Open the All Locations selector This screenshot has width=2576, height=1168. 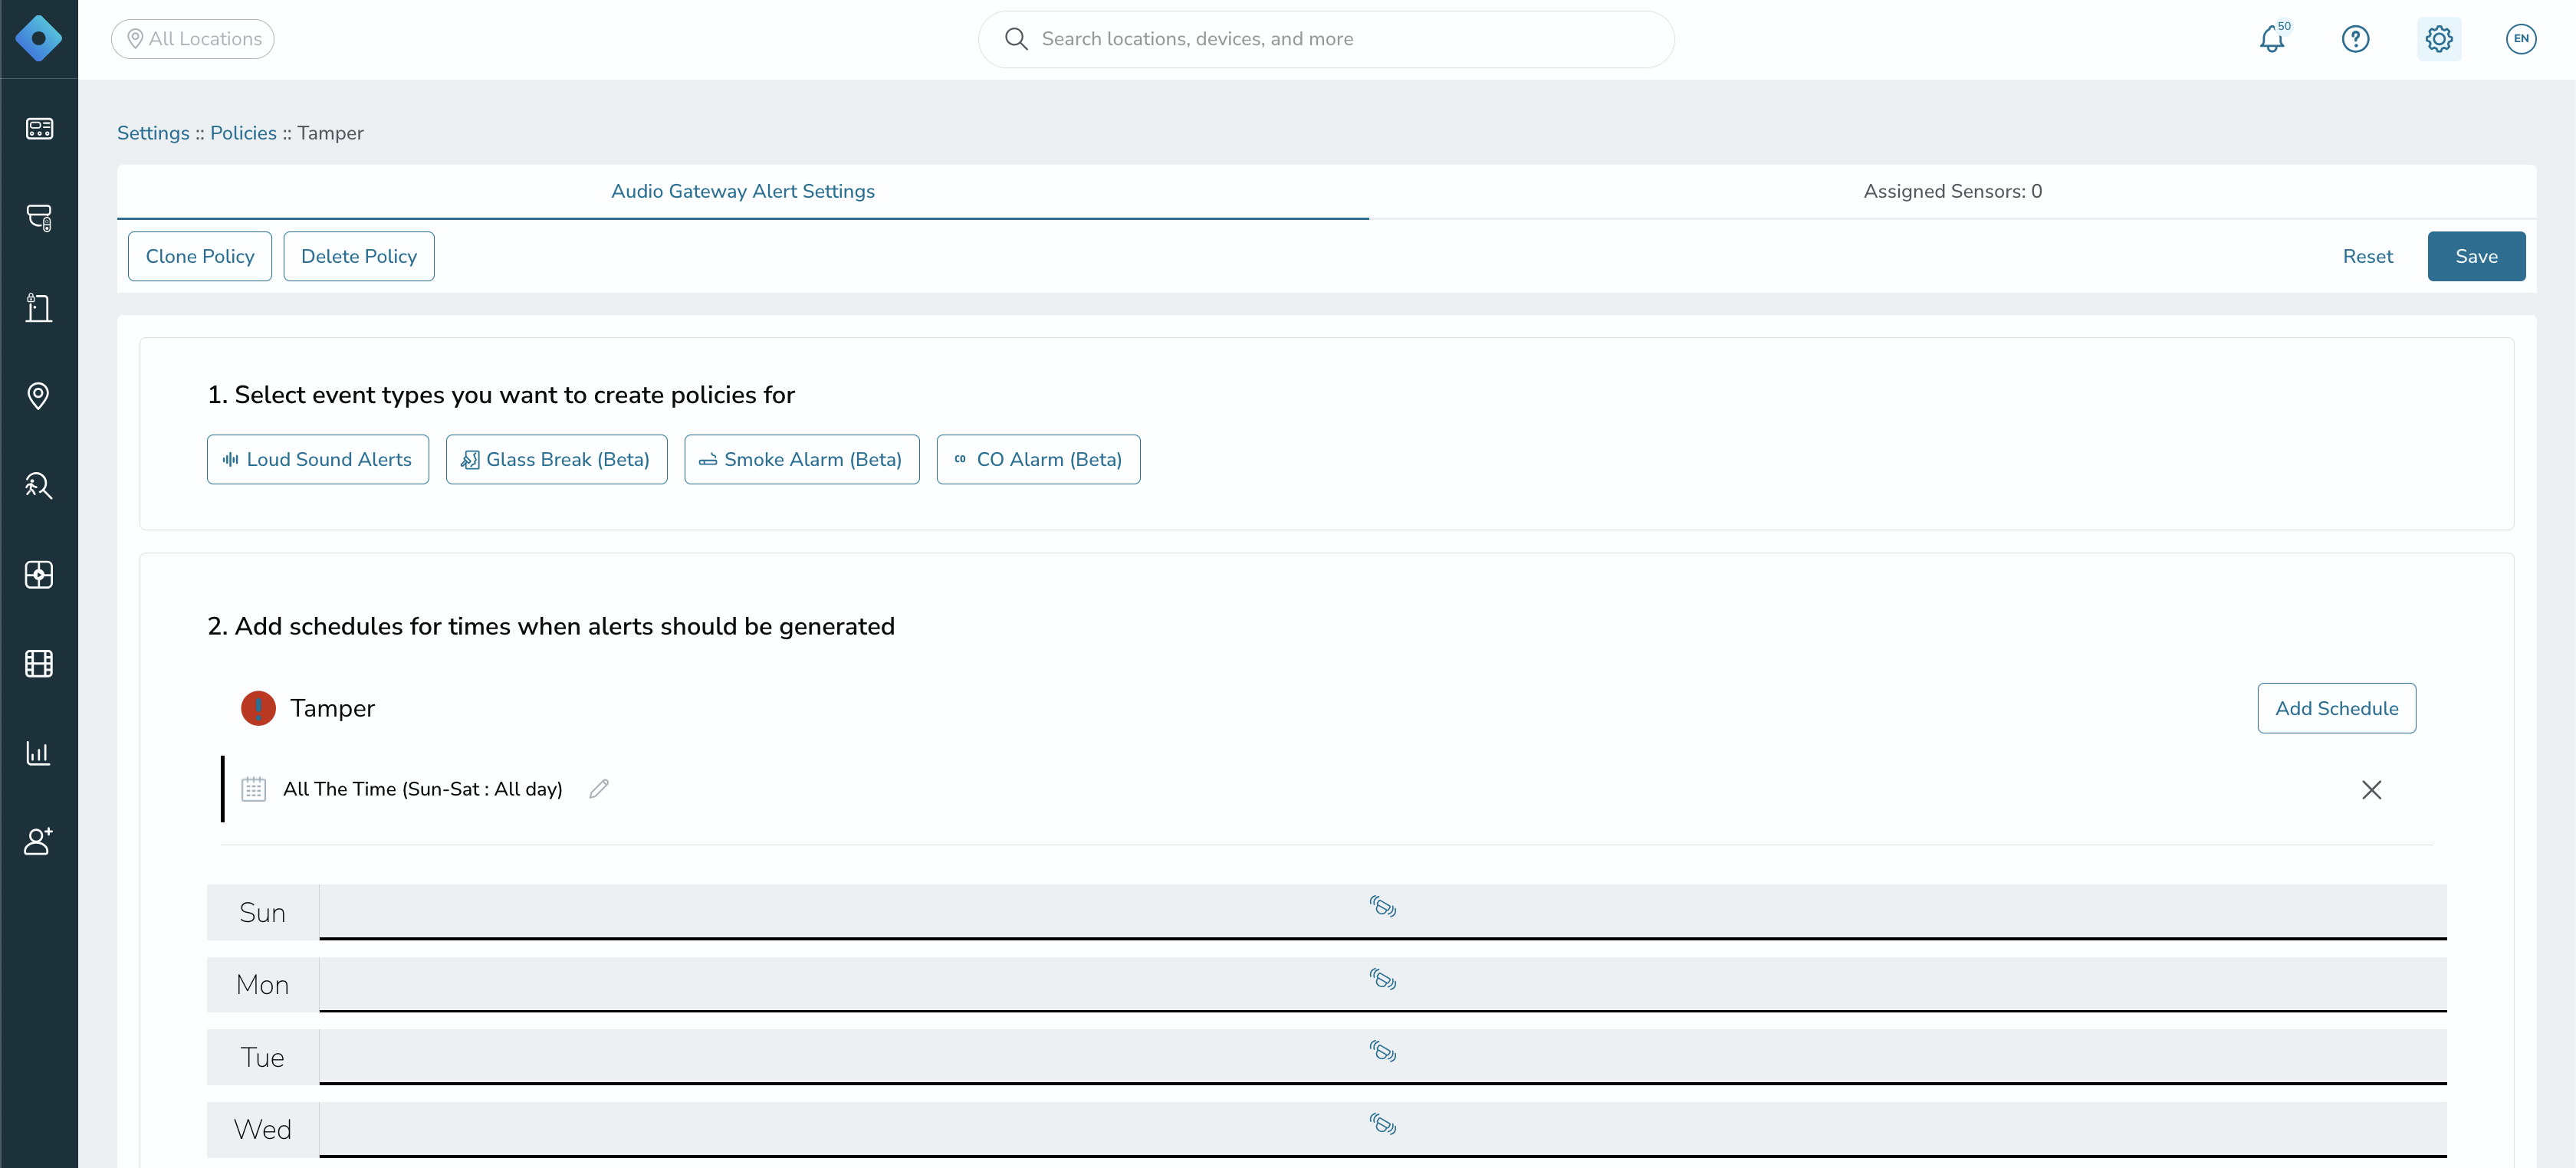(193, 39)
